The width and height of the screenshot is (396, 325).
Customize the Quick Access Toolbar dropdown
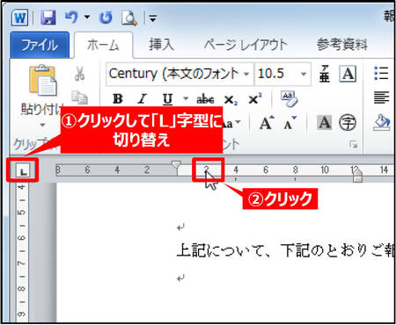153,18
